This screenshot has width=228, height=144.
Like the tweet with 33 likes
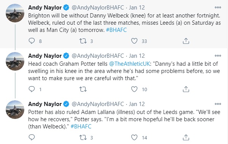coord(134,41)
